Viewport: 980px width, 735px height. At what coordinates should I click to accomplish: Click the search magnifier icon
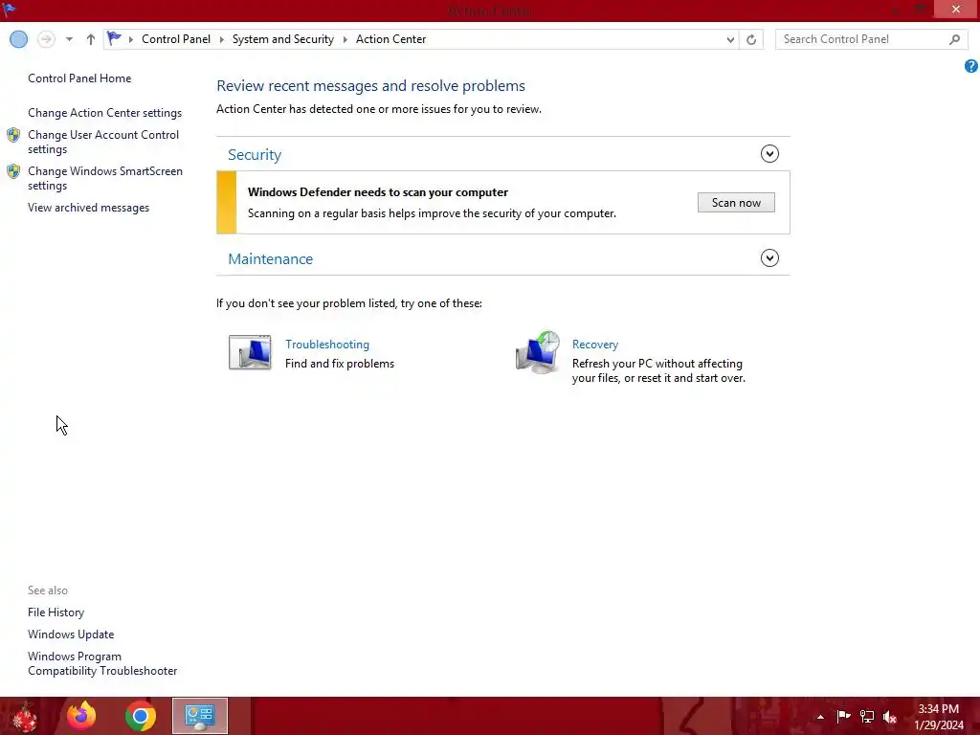coord(954,39)
